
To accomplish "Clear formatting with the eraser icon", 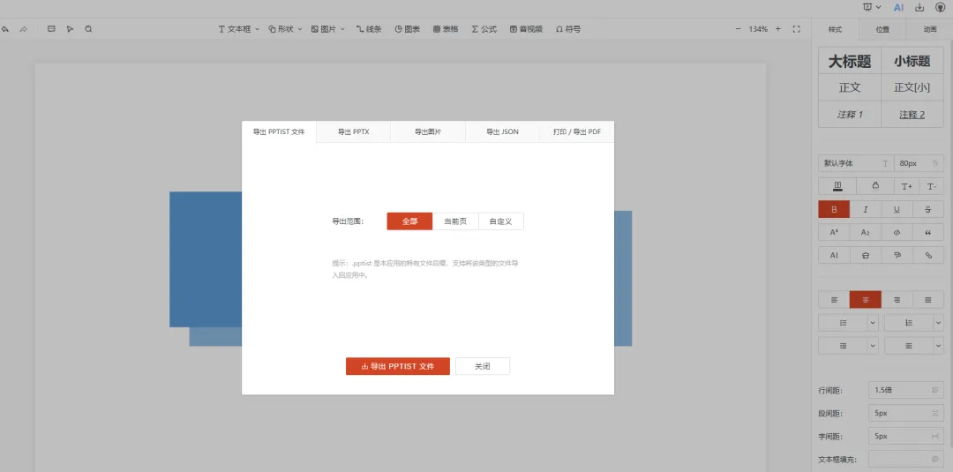I will (x=865, y=255).
